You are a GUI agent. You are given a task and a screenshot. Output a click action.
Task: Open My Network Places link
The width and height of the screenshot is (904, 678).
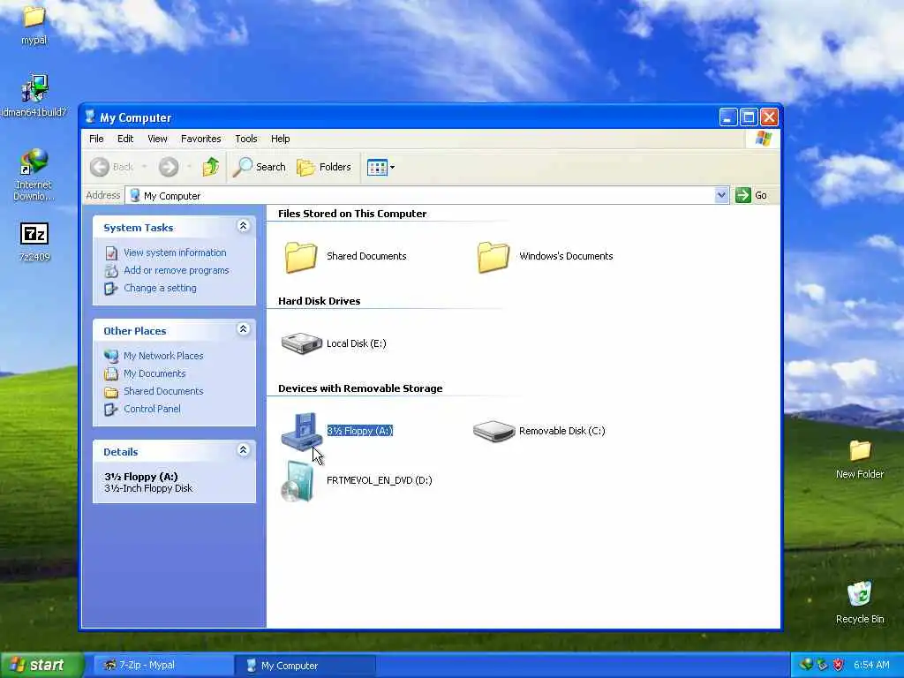[x=163, y=356]
